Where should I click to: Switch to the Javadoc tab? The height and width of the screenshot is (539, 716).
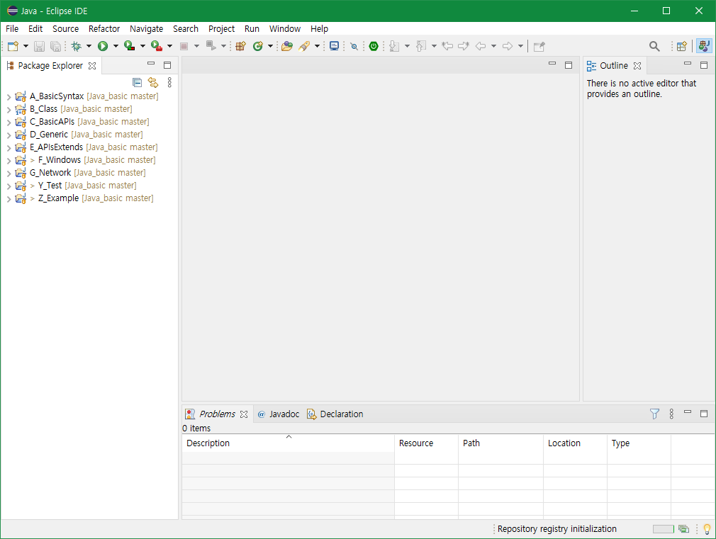279,414
